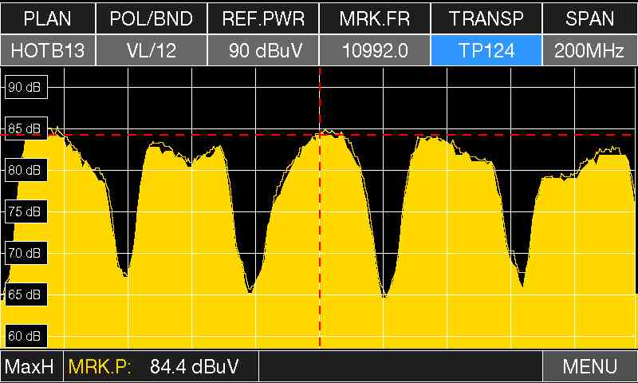Open the MENU button
Screen dimensions: 638x383
click(x=590, y=366)
